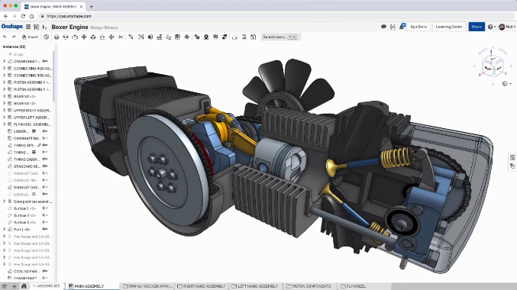The height and width of the screenshot is (290, 517).
Task: Click the home icon in the bottom tab bar
Action: point(24,286)
